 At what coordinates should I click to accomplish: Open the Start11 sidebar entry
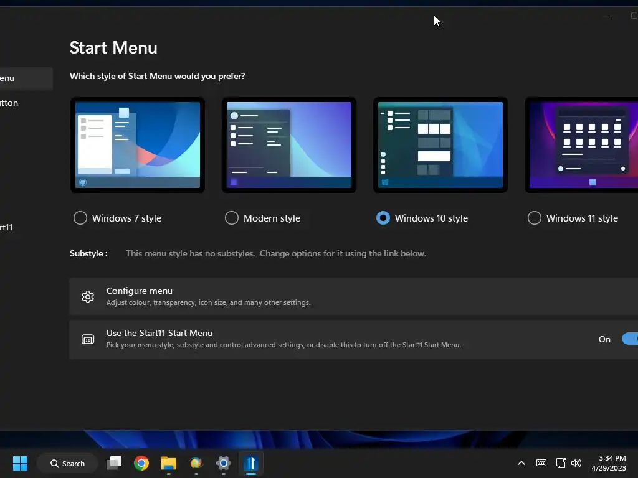pyautogui.click(x=6, y=227)
